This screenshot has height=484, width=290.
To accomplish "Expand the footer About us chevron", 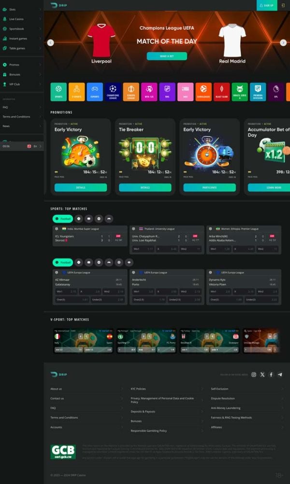I will [x=122, y=389].
